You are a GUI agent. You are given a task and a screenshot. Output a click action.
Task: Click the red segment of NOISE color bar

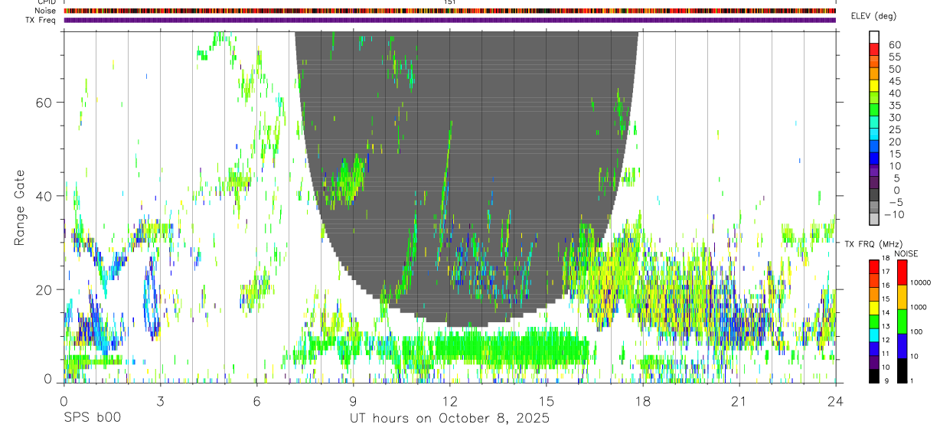click(901, 272)
